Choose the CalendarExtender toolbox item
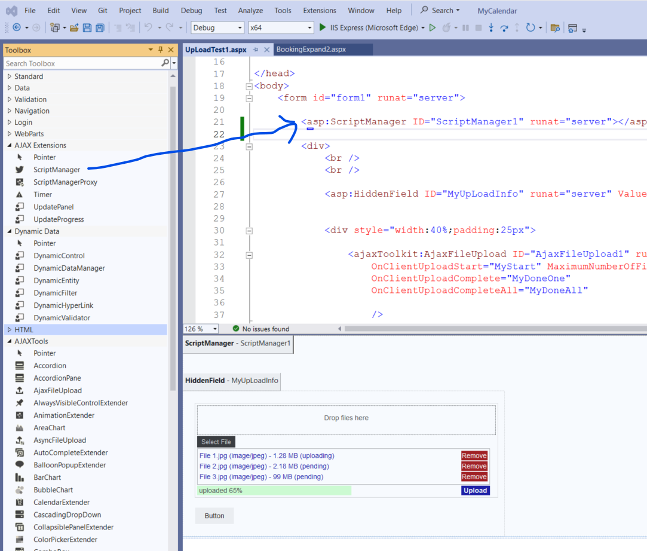This screenshot has height=551, width=647. click(x=62, y=503)
